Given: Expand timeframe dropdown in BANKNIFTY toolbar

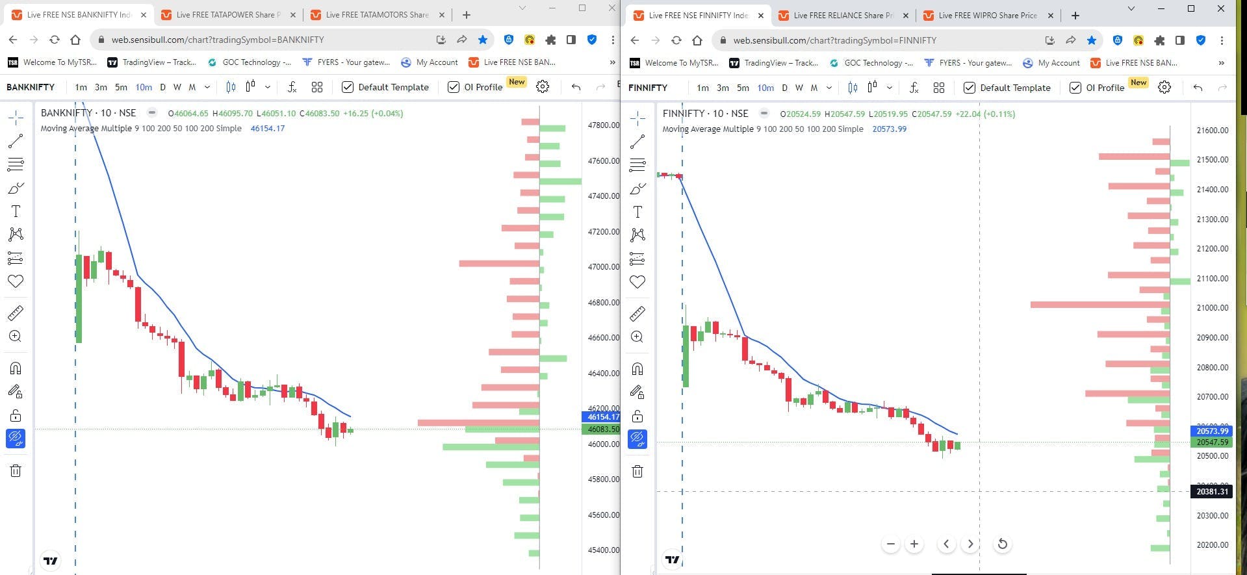Looking at the screenshot, I should [x=207, y=87].
